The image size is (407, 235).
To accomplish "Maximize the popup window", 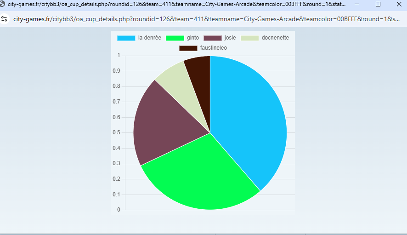I will 378,4.
